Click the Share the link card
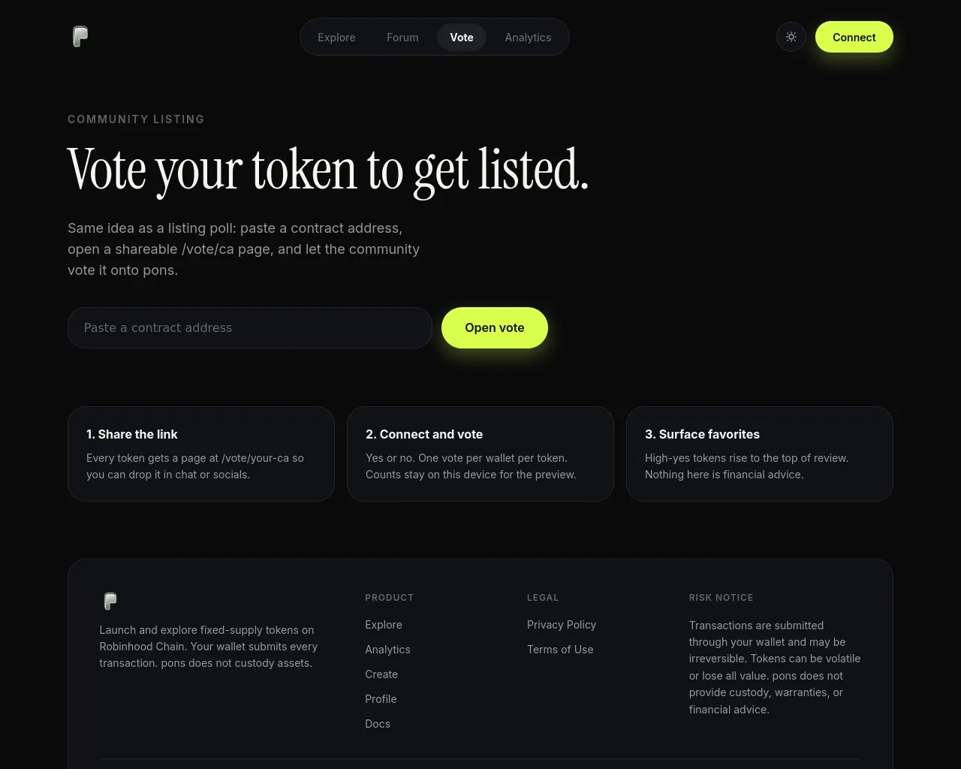Screen dimensions: 961x769 pyautogui.click(x=201, y=454)
